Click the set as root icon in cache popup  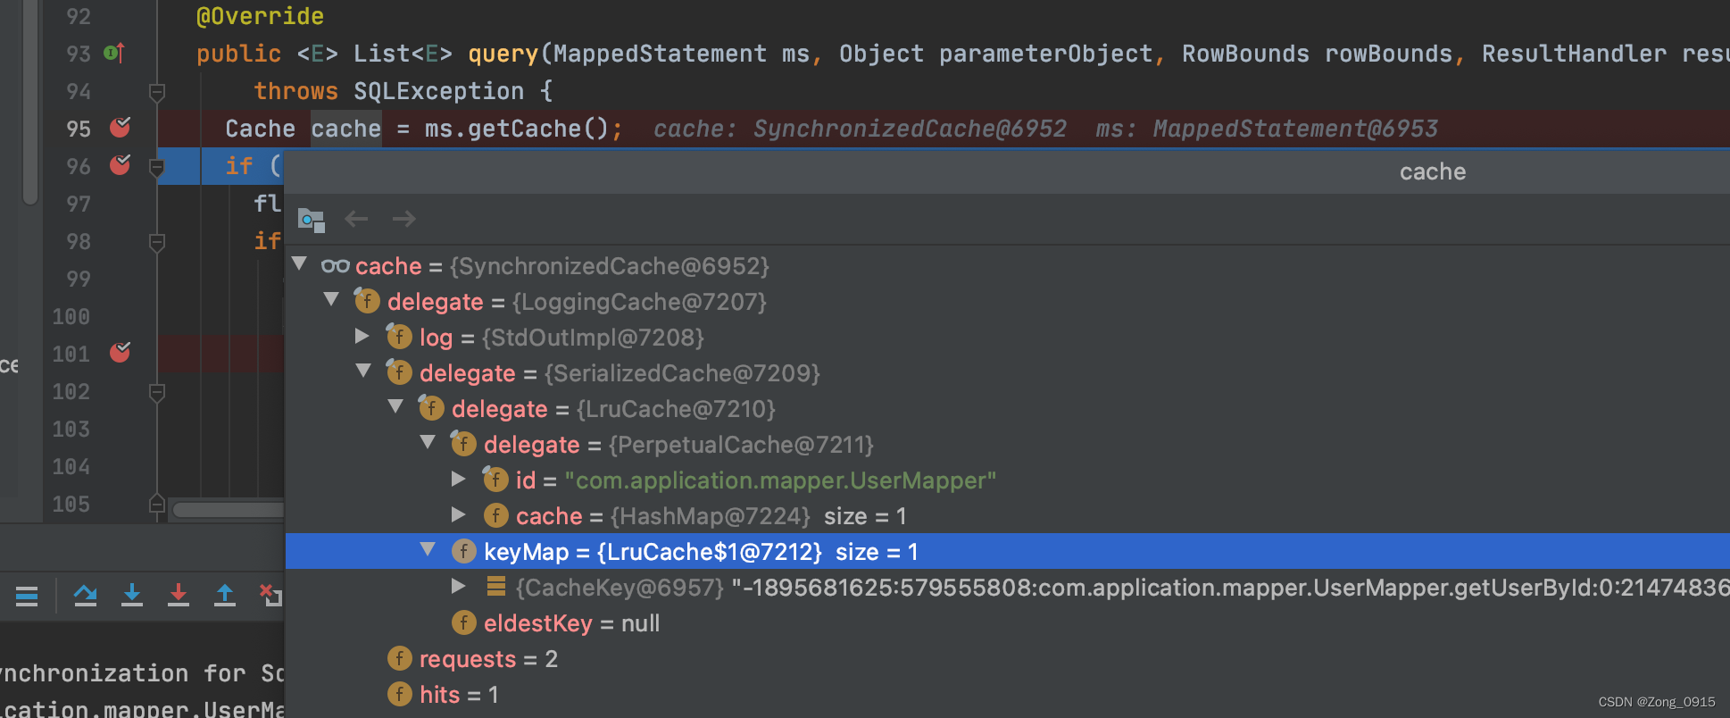click(x=311, y=219)
